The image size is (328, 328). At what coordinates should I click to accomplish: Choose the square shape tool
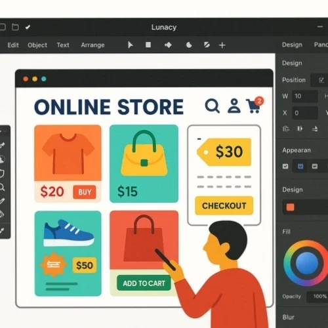coord(148,45)
